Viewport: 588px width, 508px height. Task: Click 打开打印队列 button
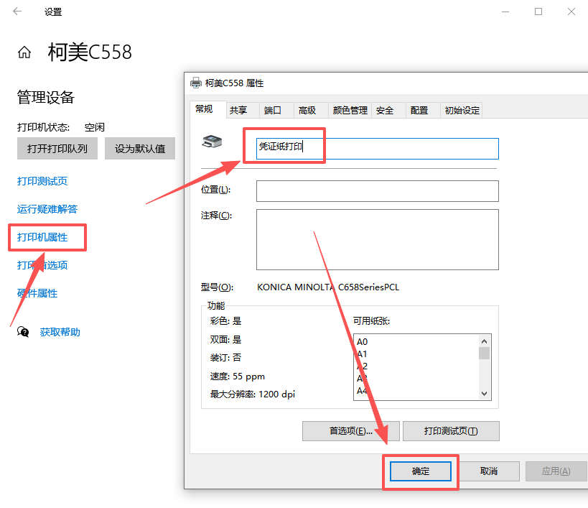click(57, 149)
